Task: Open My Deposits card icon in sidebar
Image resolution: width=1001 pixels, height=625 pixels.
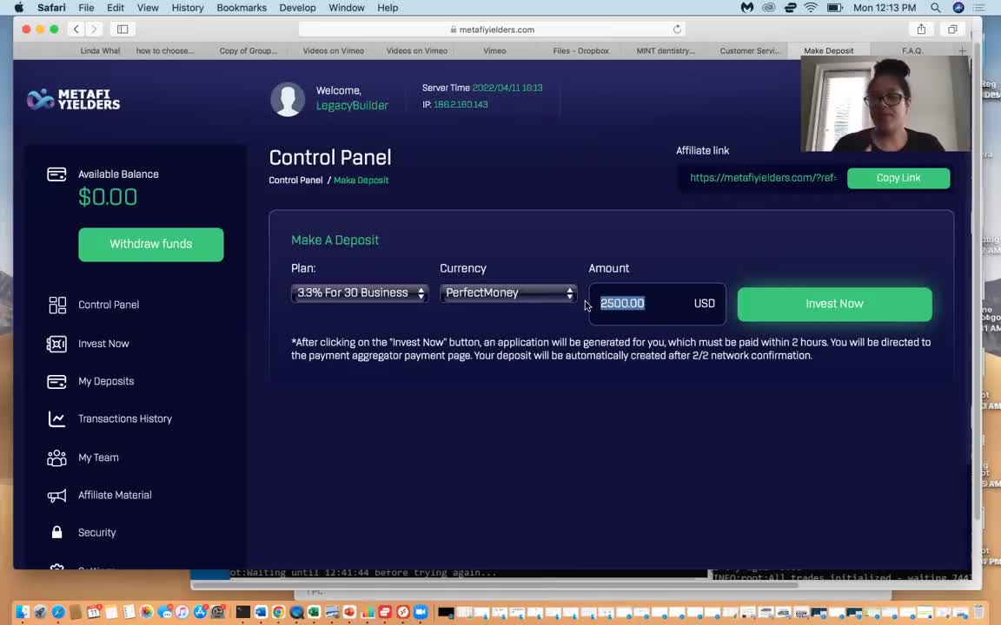Action: (x=56, y=381)
